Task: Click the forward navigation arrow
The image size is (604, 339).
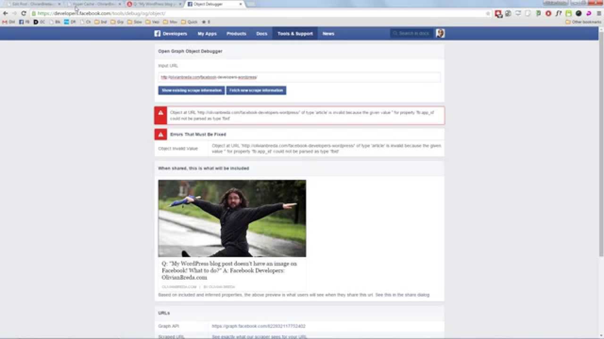Action: (x=14, y=13)
